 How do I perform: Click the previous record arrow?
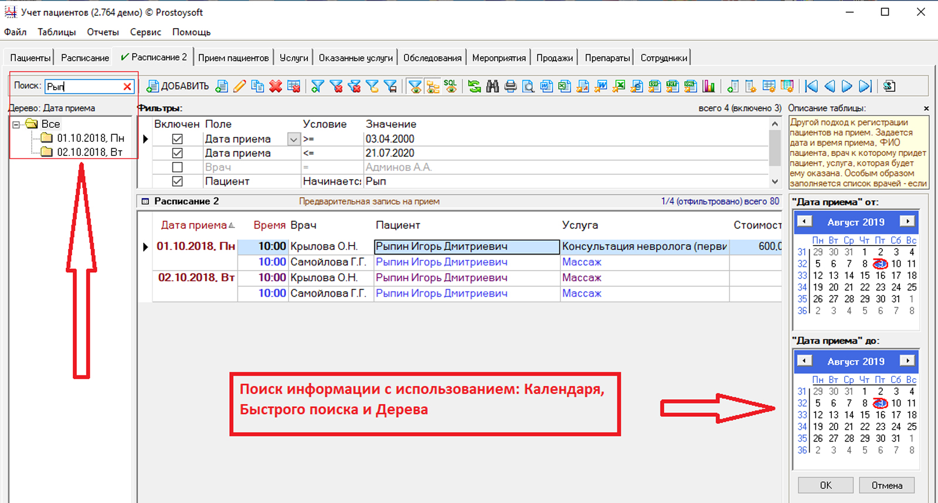829,86
